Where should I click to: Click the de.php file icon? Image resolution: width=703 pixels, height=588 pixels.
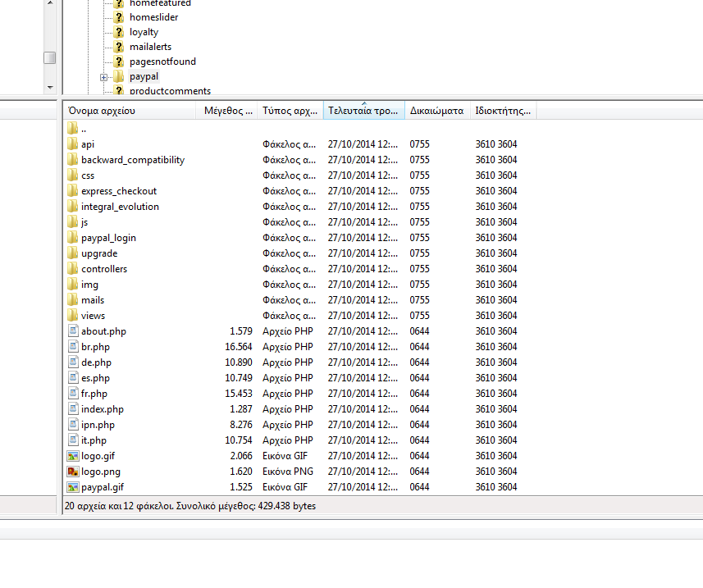(x=73, y=362)
